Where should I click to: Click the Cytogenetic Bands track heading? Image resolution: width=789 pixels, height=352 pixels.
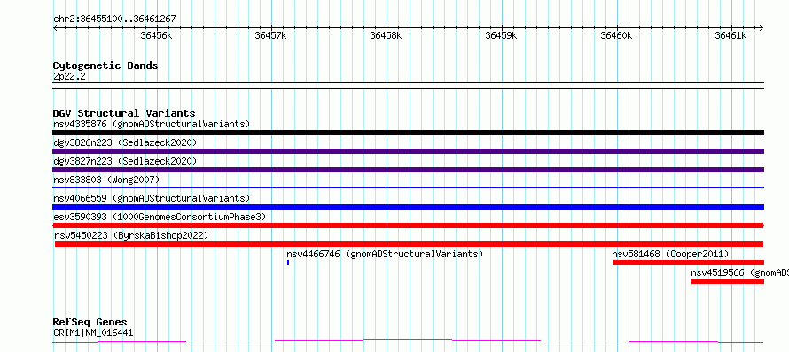(x=105, y=65)
